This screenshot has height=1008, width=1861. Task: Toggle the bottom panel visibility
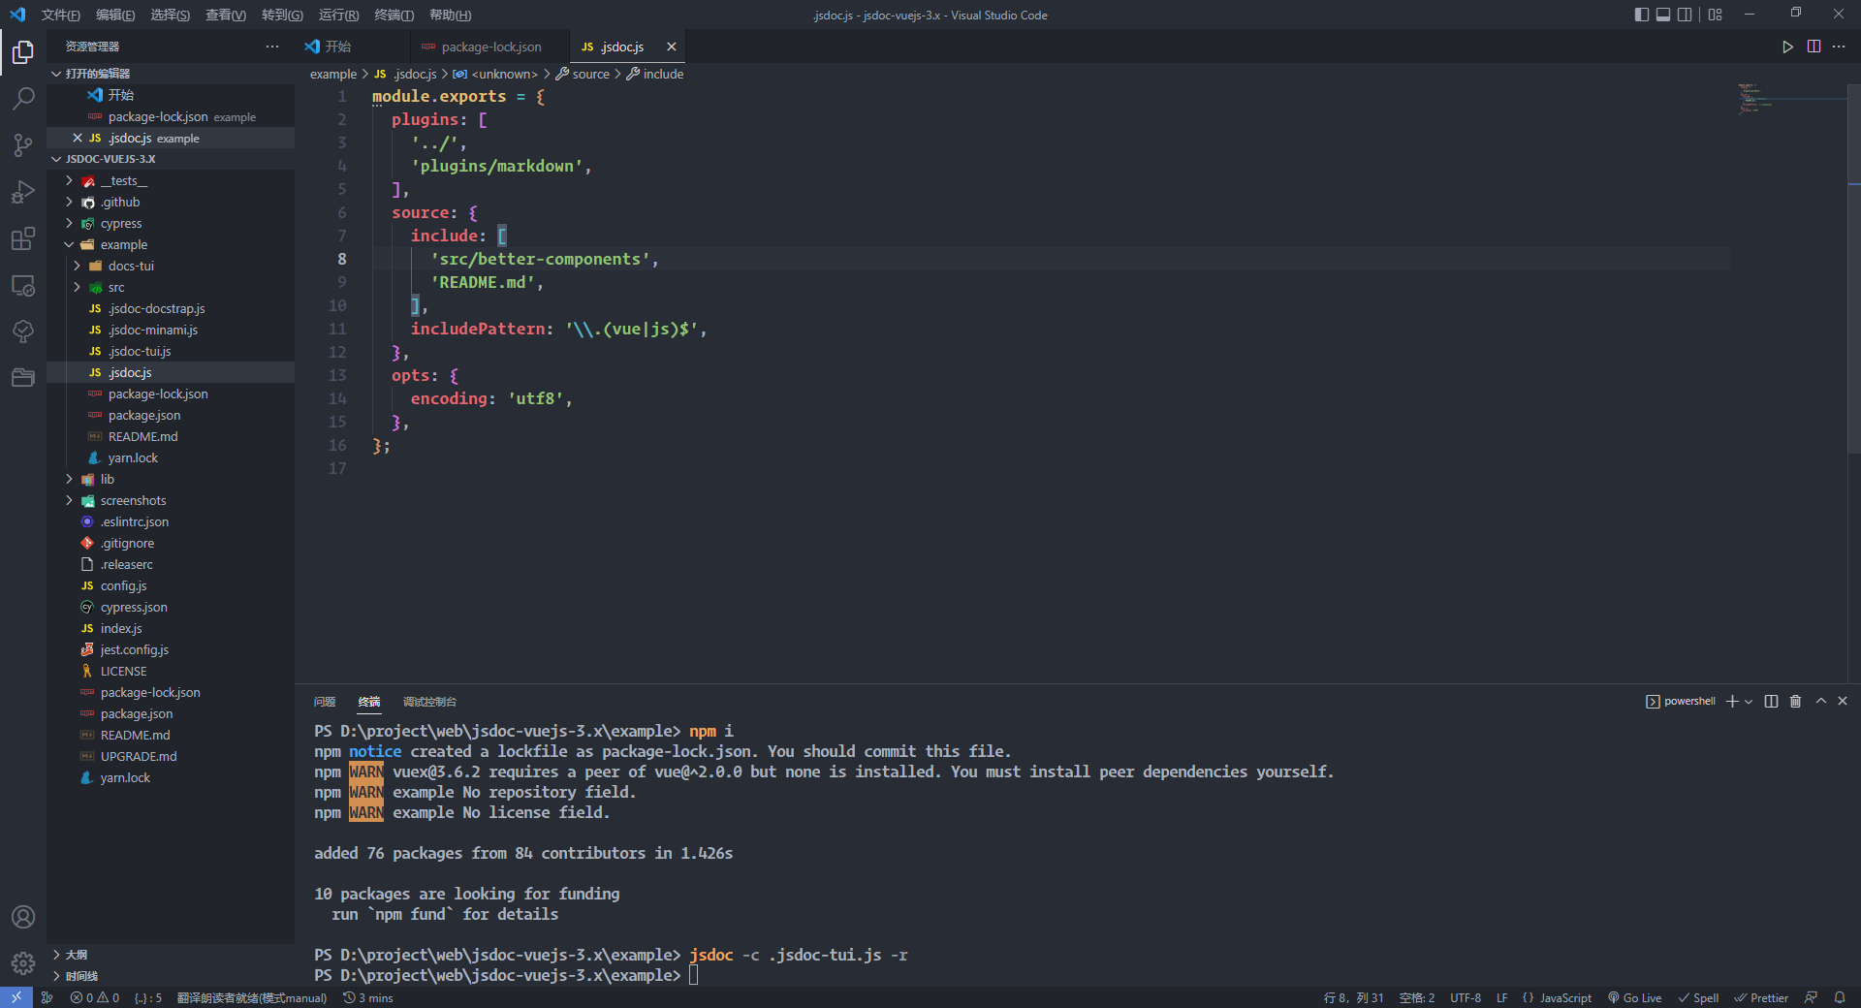tap(1663, 15)
